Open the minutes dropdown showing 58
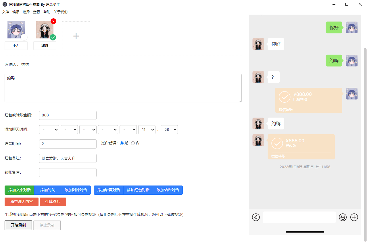This screenshot has height=242, width=367. click(x=169, y=129)
